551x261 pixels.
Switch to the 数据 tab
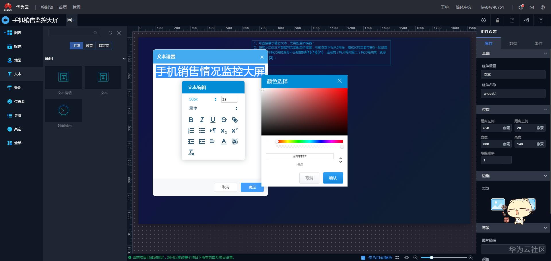(513, 43)
